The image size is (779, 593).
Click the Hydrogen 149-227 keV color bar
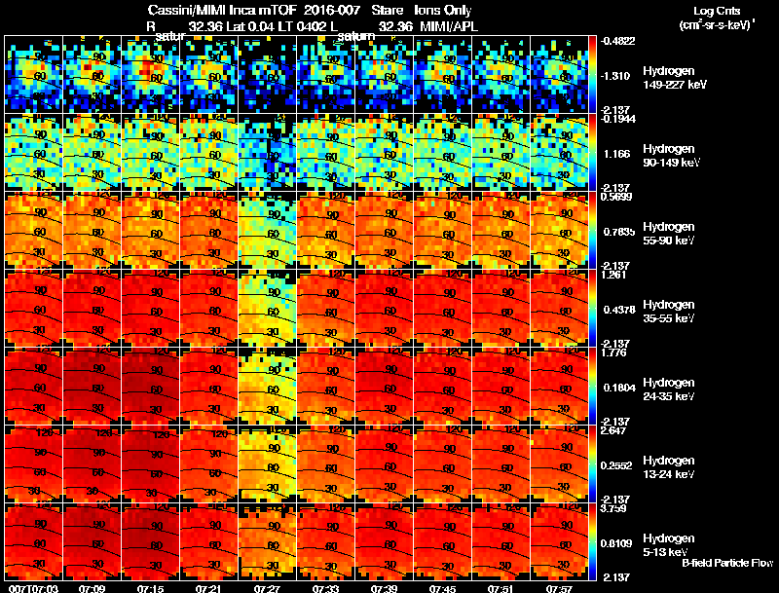click(x=593, y=75)
